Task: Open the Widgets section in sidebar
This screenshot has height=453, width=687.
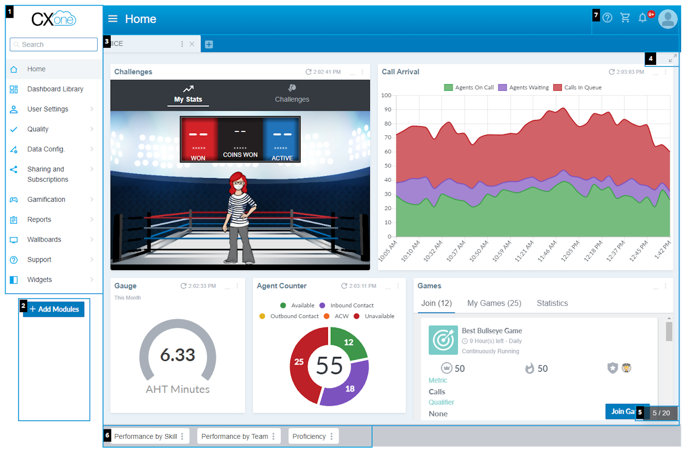Action: (x=40, y=279)
